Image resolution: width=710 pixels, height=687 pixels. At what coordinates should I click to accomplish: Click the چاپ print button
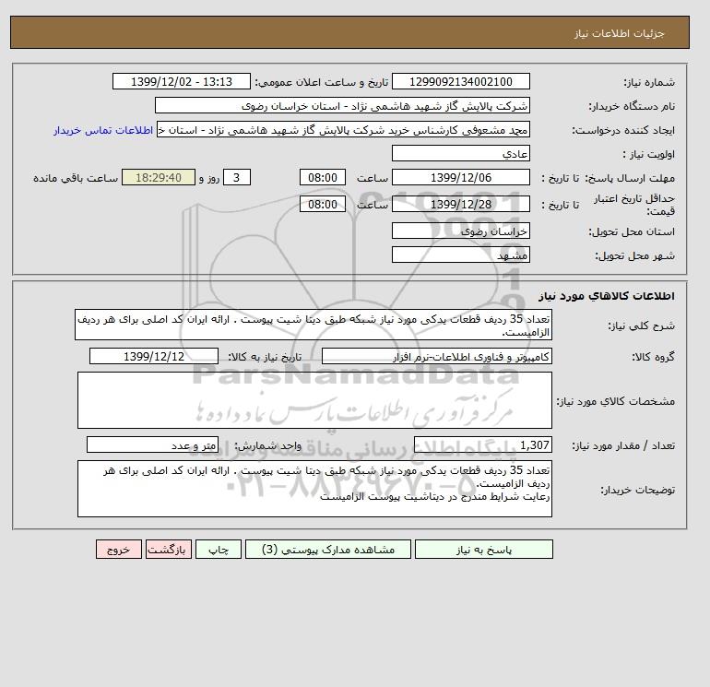pos(219,550)
